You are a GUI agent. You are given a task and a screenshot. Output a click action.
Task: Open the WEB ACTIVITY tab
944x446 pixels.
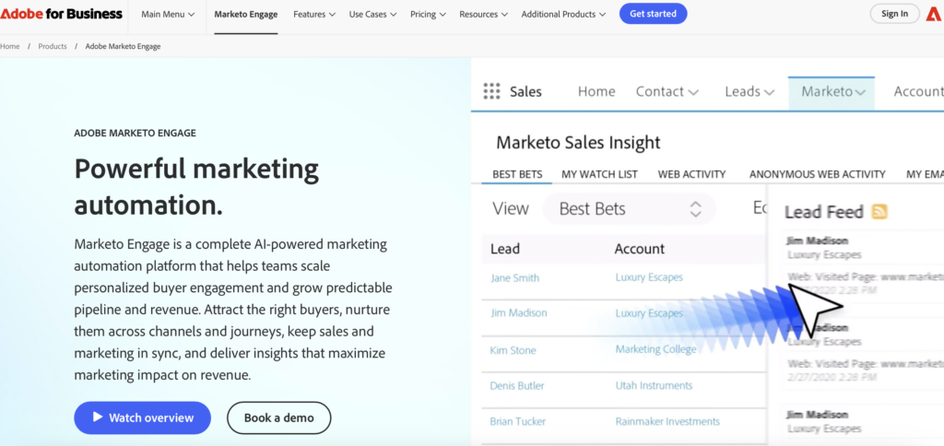pos(691,174)
